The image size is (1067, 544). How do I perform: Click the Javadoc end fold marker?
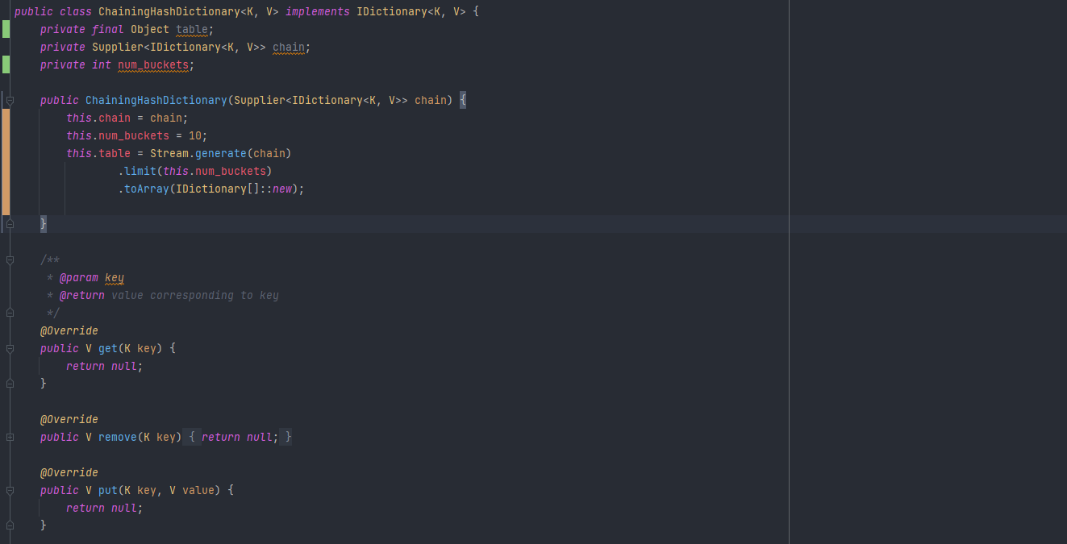pos(10,313)
